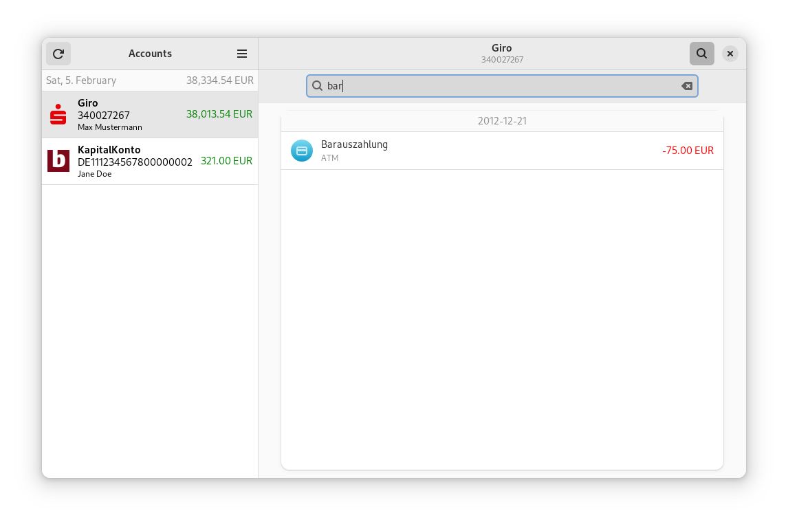This screenshot has height=524, width=788.
Task: Click the Giro balance 38,013.54 EUR
Action: point(219,114)
